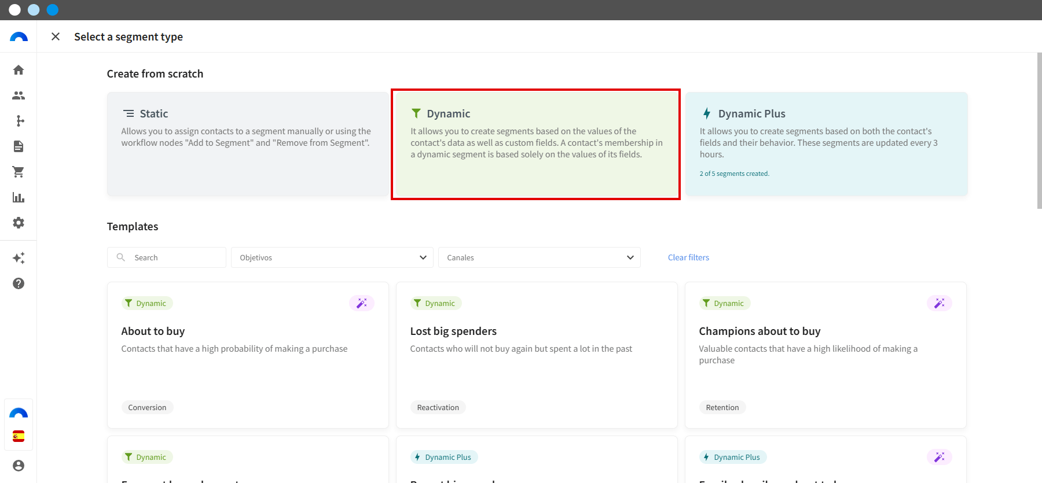Open the help question mark icon
Image resolution: width=1042 pixels, height=483 pixels.
pos(19,283)
